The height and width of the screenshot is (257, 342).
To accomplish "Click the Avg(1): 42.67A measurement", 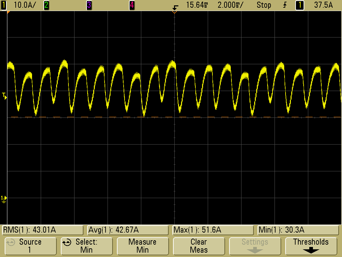I will click(x=128, y=230).
